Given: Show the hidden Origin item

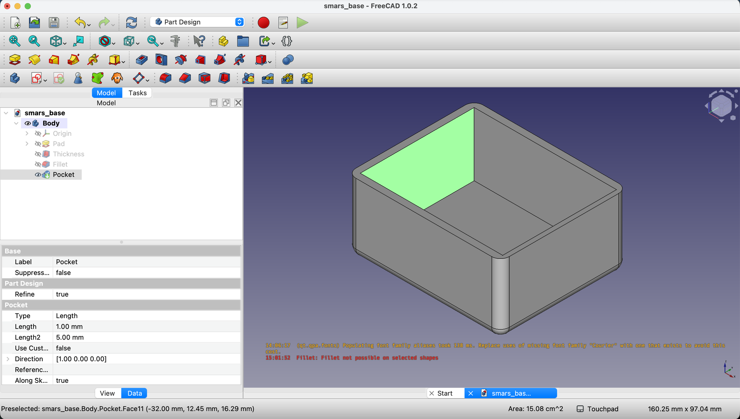Looking at the screenshot, I should (x=38, y=134).
